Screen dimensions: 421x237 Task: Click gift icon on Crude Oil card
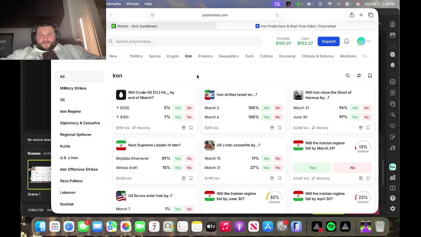click(184, 128)
